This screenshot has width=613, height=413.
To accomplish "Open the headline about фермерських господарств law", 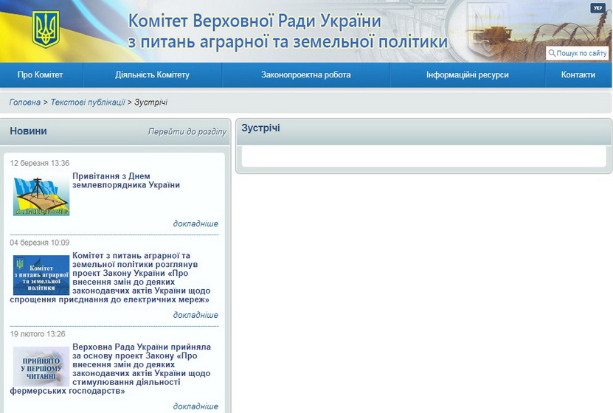I will click(110, 369).
